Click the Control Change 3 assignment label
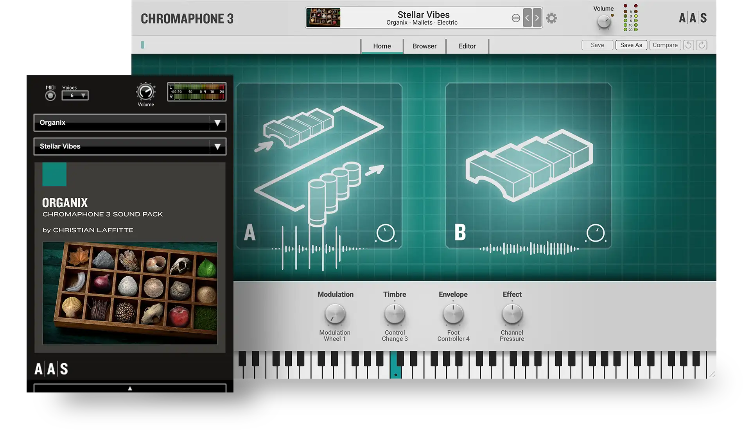743x430 pixels. click(395, 335)
